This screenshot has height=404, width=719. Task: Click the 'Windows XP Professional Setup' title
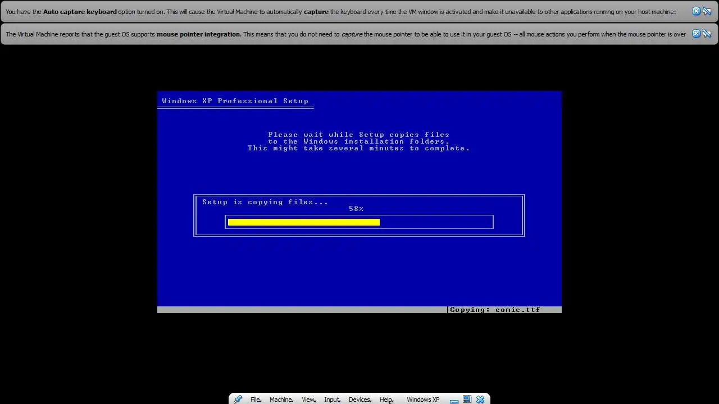[235, 101]
